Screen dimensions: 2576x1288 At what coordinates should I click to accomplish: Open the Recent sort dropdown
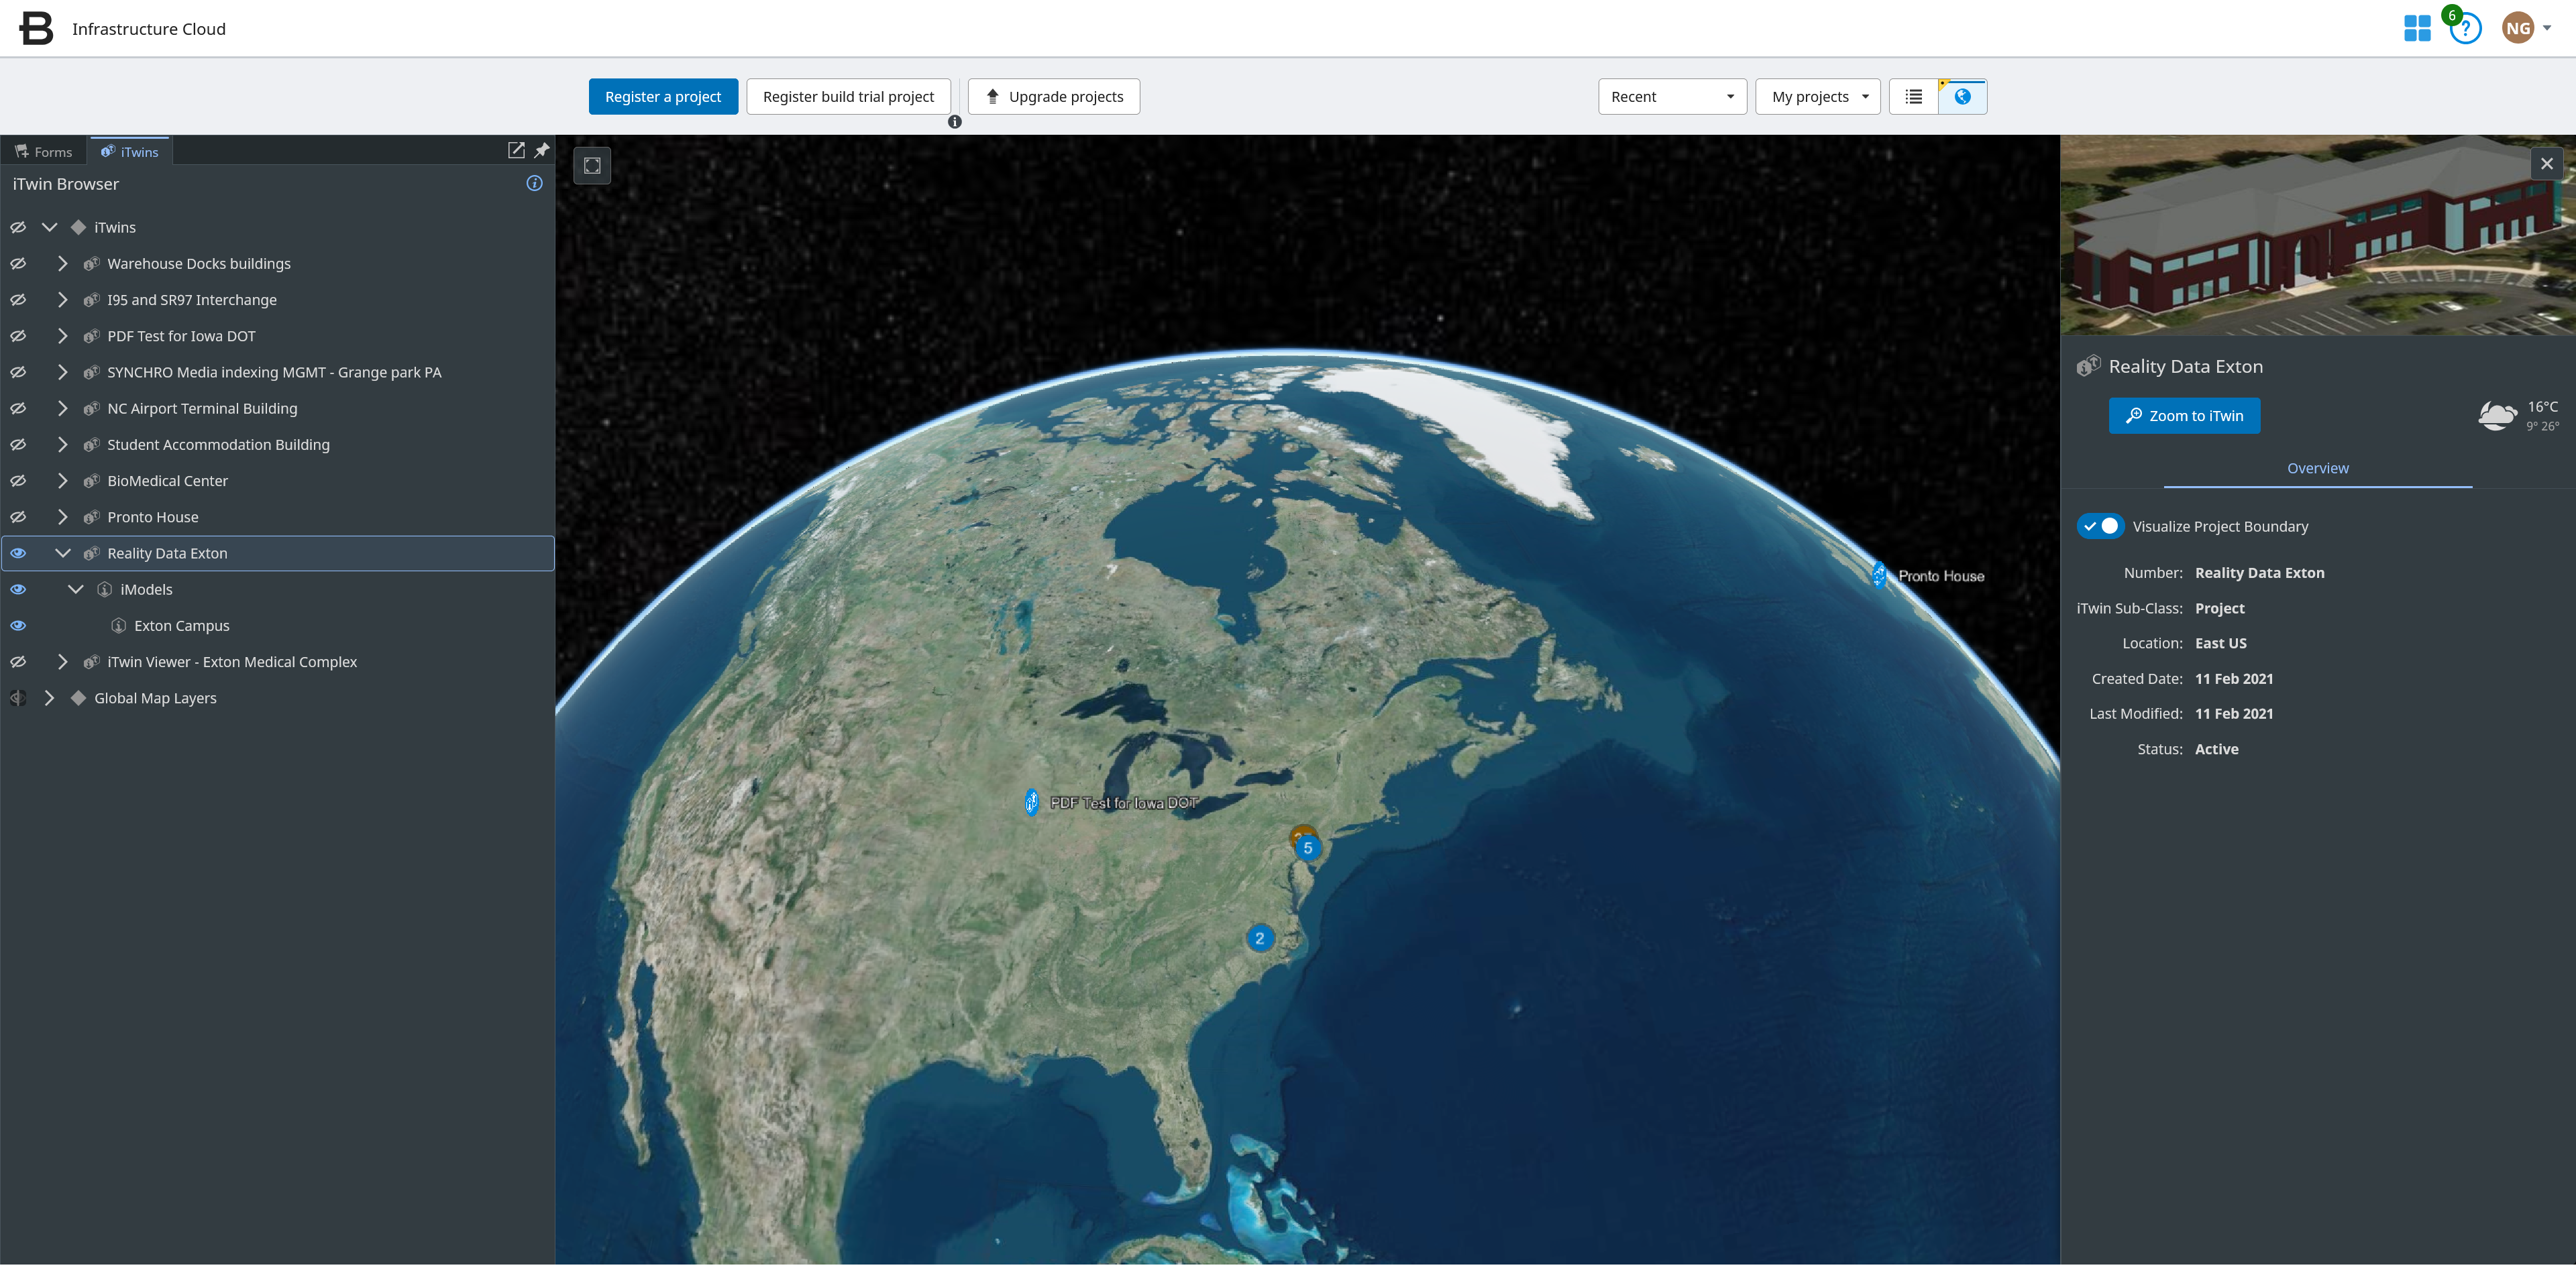point(1672,97)
